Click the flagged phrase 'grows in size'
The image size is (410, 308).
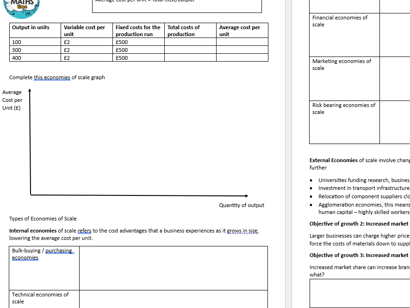pyautogui.click(x=242, y=231)
